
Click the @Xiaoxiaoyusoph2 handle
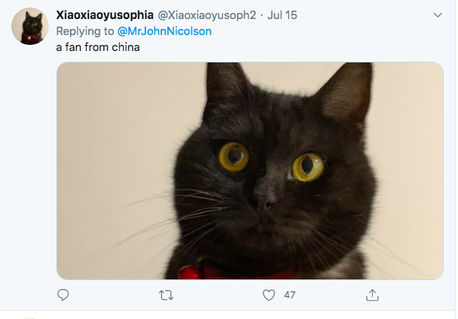pos(207,15)
